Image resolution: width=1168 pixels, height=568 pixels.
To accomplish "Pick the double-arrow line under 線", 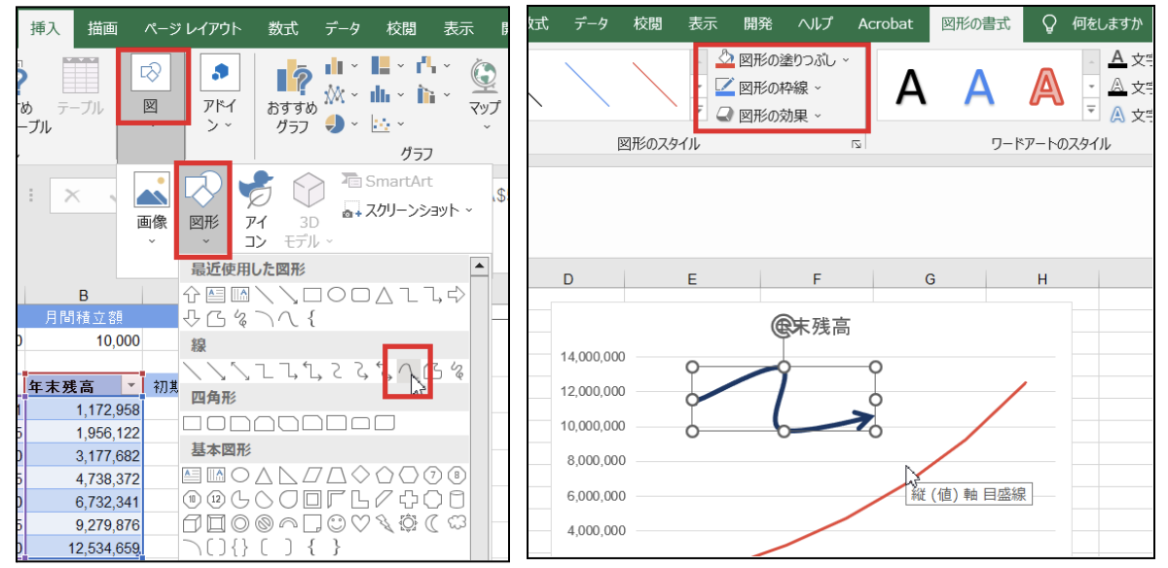I will (x=239, y=370).
